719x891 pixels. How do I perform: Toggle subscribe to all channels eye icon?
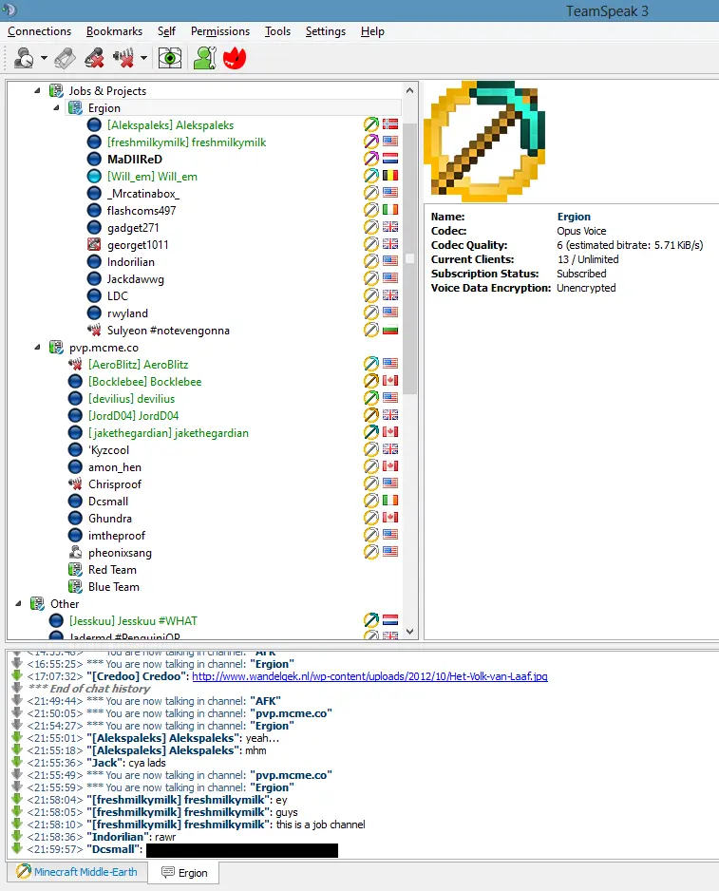[169, 58]
